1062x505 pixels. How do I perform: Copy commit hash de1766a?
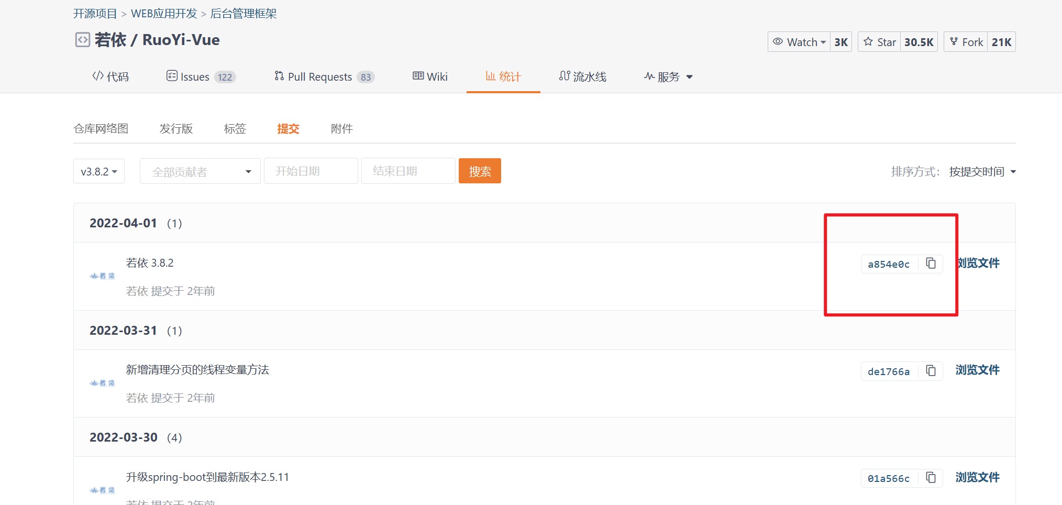point(931,371)
